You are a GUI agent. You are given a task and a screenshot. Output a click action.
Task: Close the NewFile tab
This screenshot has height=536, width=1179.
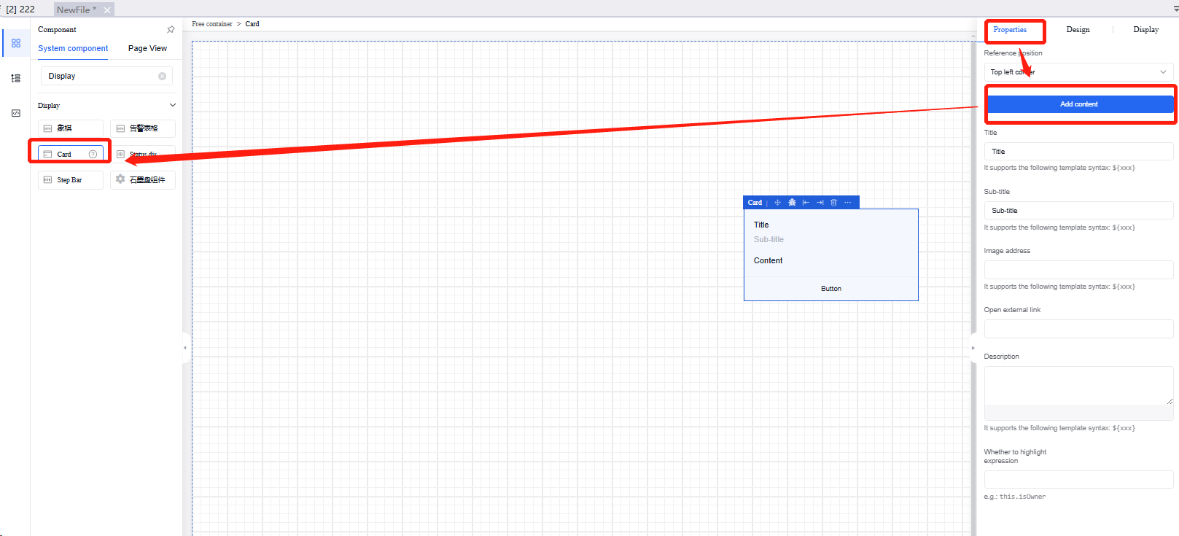coord(107,9)
